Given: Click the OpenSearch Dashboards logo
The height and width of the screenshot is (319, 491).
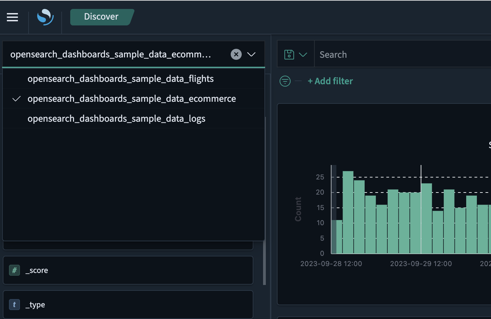Looking at the screenshot, I should pyautogui.click(x=45, y=17).
